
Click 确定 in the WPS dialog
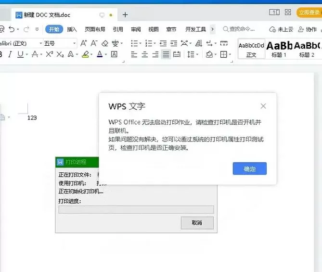[x=250, y=168]
